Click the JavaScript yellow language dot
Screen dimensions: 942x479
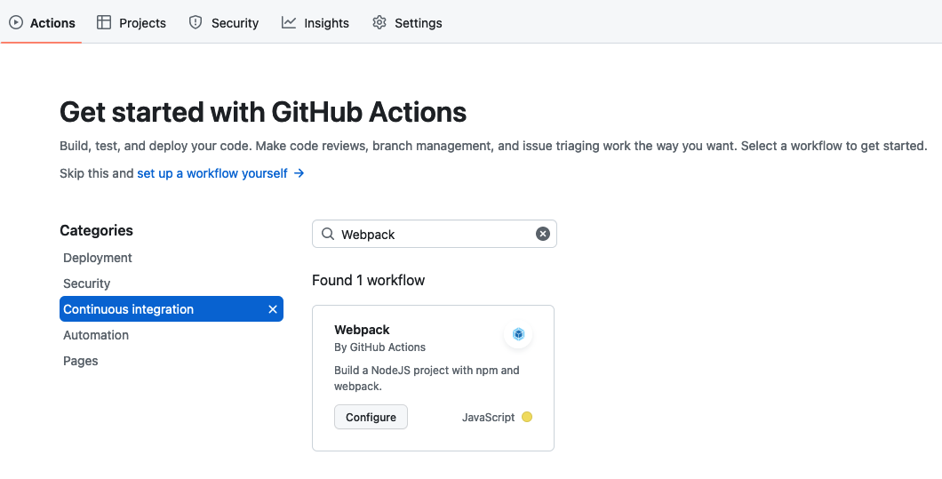click(527, 417)
